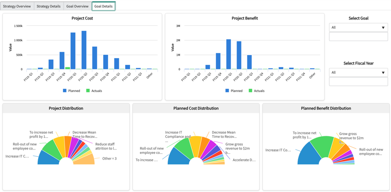This screenshot has width=391, height=192.
Task: Click 'Grow gross revenue to $2m' label in Planned Cost Distribution
Action: click(238, 149)
